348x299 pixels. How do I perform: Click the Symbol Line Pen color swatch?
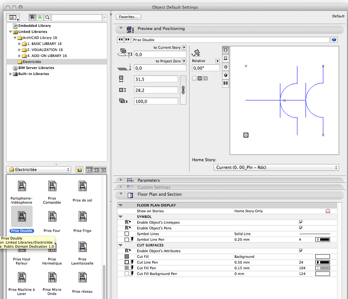tap(323, 240)
